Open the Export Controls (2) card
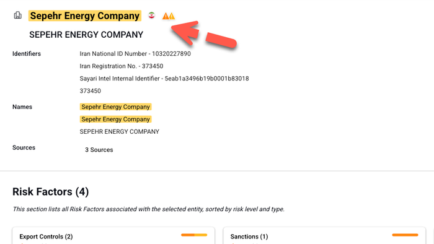Screen dimensions: 434x244 coord(113,236)
